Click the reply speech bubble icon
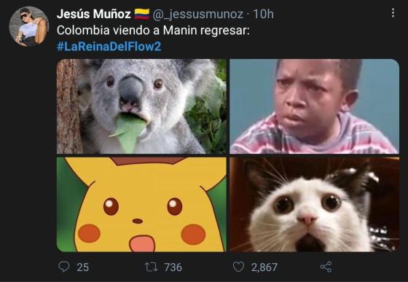Screen dimensions: 408x282 click(x=64, y=267)
